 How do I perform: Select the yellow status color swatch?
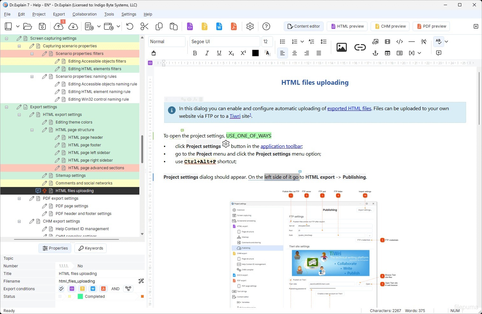(x=69, y=297)
